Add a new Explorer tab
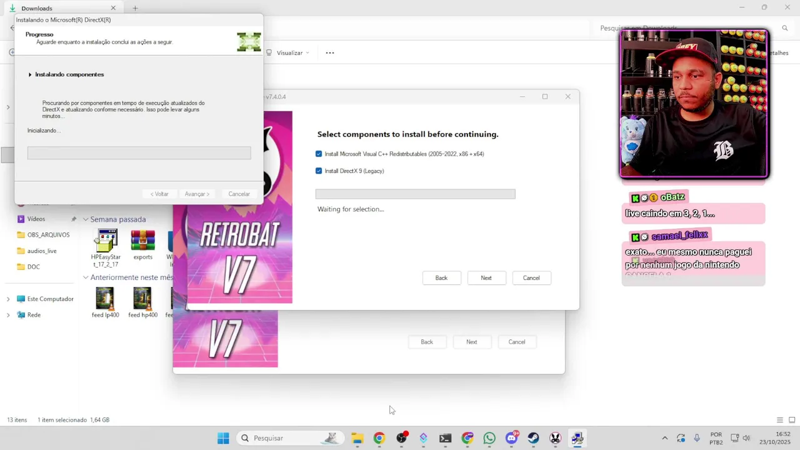 135,8
